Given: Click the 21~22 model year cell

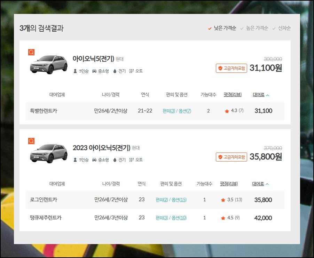Looking at the screenshot, I should (145, 111).
